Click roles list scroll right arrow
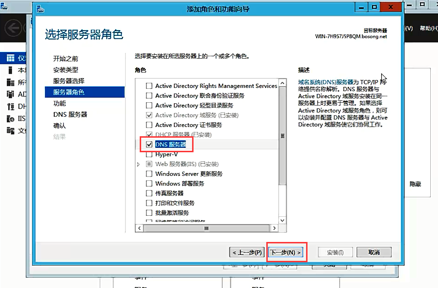 click(x=275, y=228)
